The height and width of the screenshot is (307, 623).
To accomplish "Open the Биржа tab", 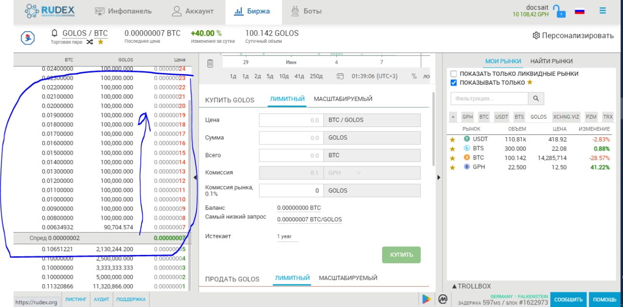I will [253, 11].
